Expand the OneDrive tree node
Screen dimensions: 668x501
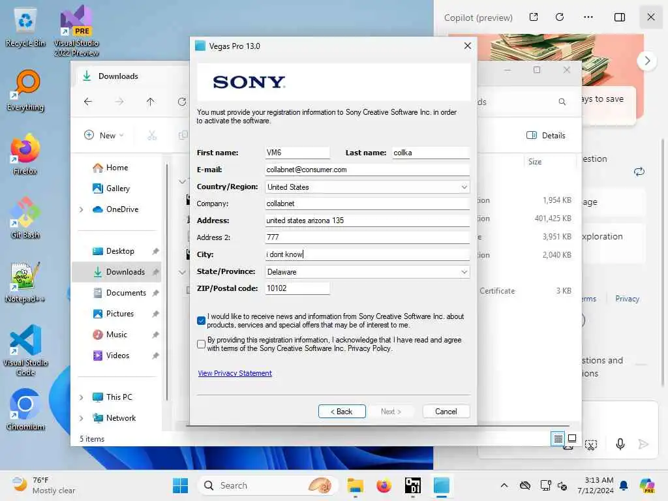tap(82, 209)
